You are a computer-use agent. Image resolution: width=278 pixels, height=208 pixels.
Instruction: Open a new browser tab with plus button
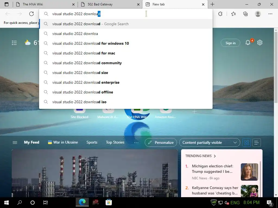[x=212, y=4]
